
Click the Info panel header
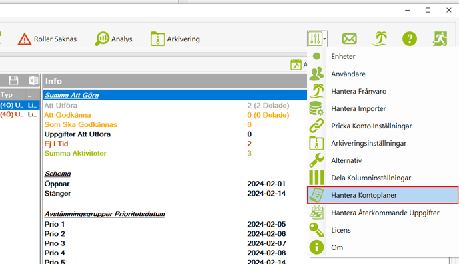pyautogui.click(x=175, y=81)
